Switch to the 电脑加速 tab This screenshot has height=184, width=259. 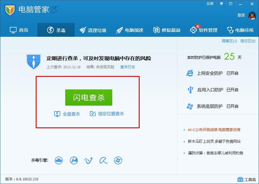click(x=130, y=30)
